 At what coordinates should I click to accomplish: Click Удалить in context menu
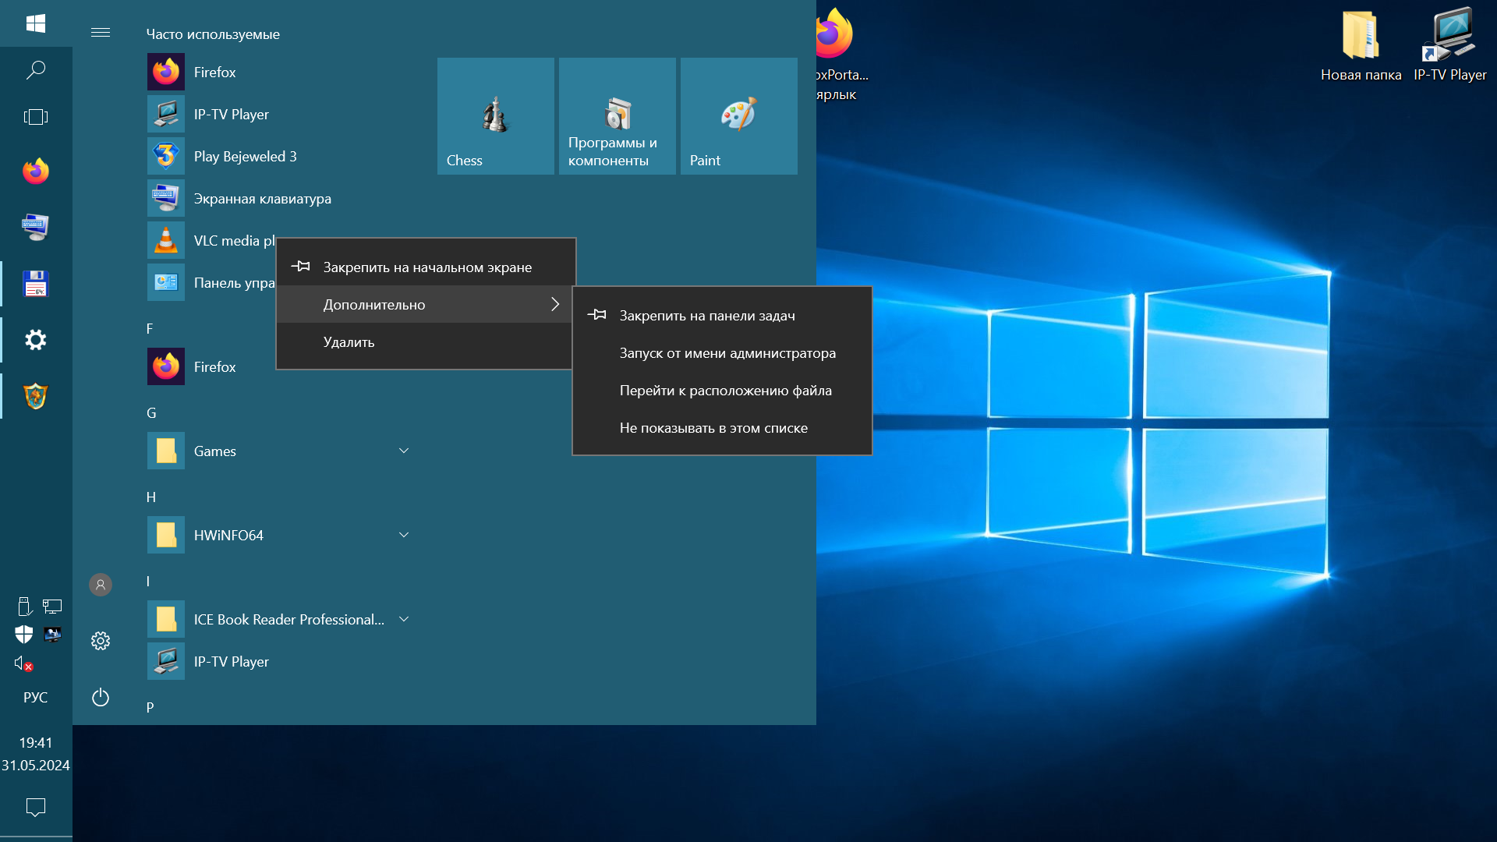click(x=349, y=341)
